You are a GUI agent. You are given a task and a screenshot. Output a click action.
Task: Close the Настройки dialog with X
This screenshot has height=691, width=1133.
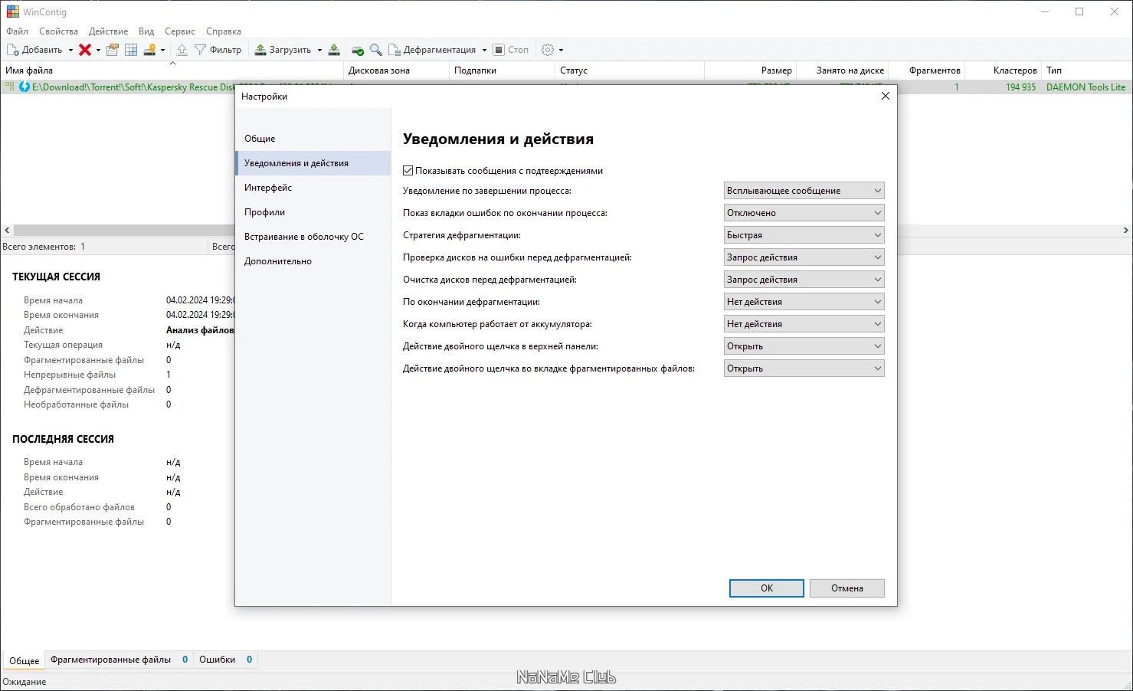[x=886, y=97]
